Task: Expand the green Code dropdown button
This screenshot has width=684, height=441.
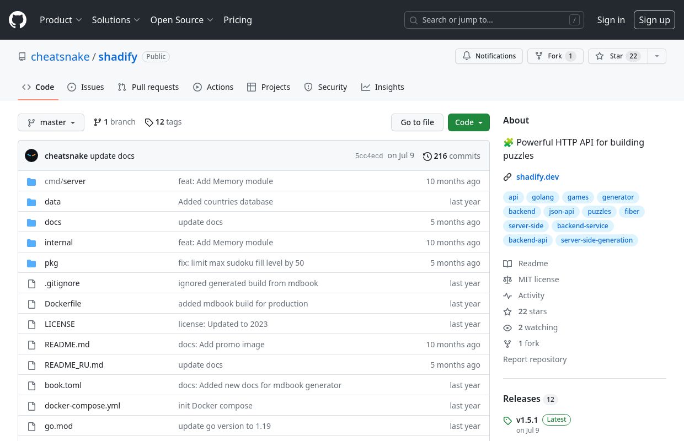Action: (469, 122)
